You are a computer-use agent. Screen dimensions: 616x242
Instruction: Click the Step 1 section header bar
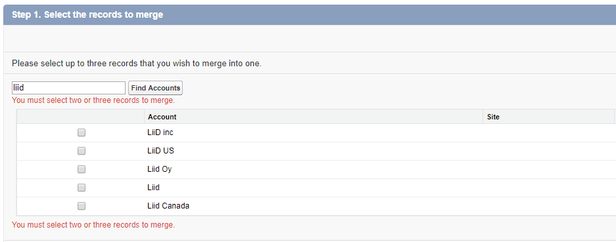click(310, 15)
